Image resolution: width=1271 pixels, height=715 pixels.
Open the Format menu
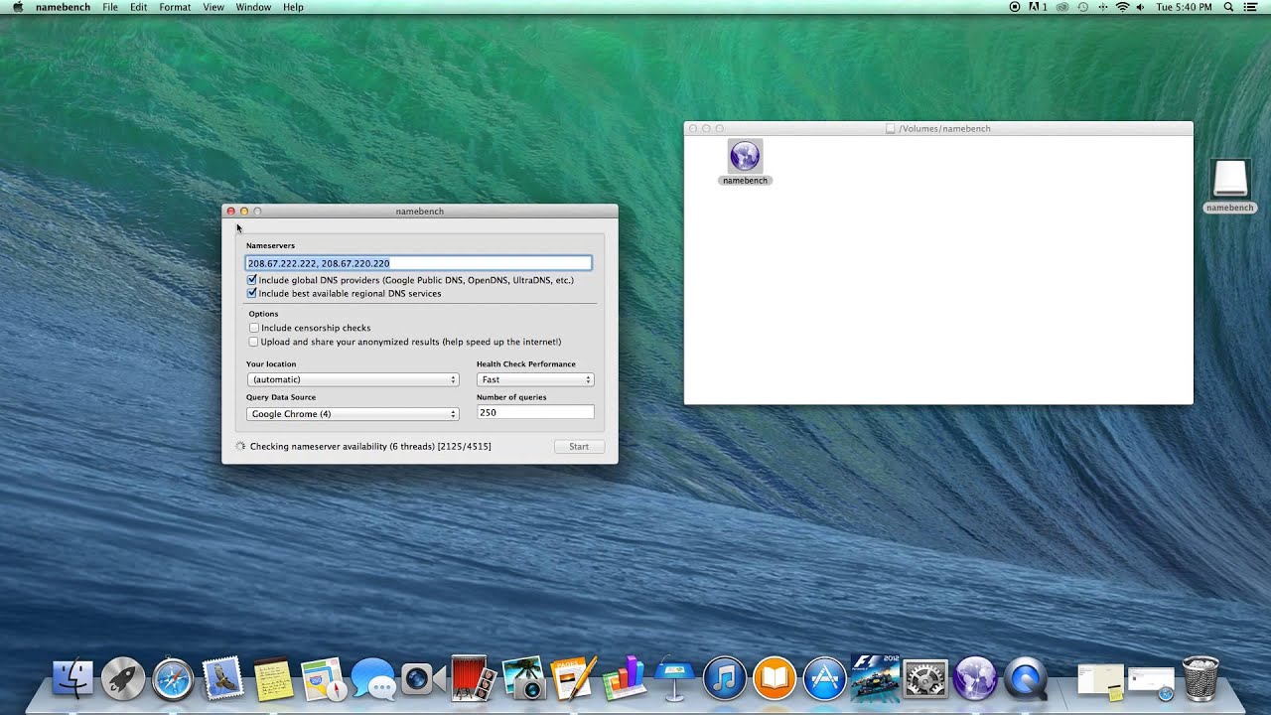[175, 7]
